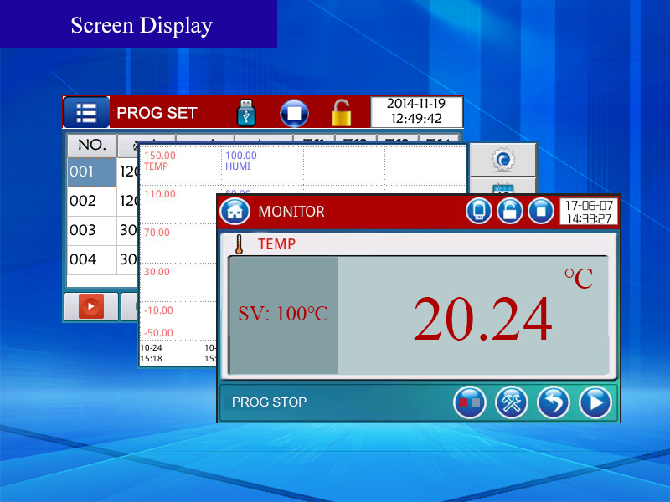670x502 pixels.
Task: Select program row 002
Action: pyautogui.click(x=91, y=202)
